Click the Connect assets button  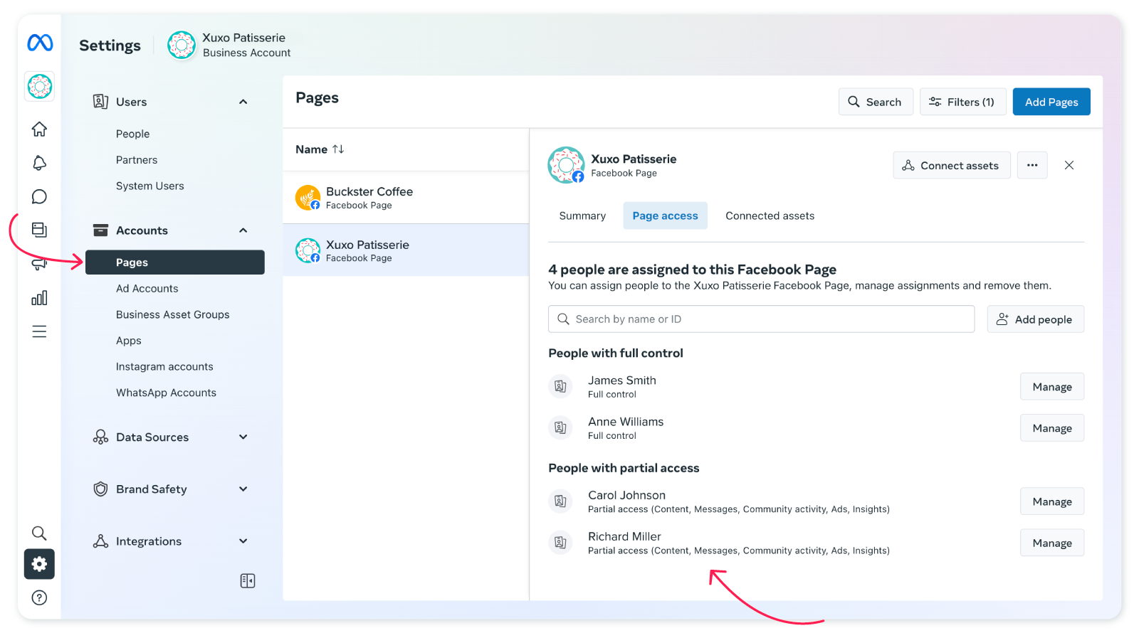952,165
